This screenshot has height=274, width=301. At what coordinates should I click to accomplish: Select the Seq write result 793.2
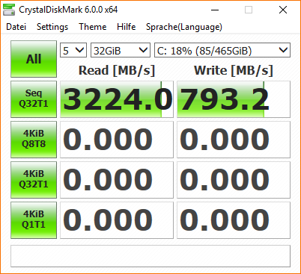(234, 99)
